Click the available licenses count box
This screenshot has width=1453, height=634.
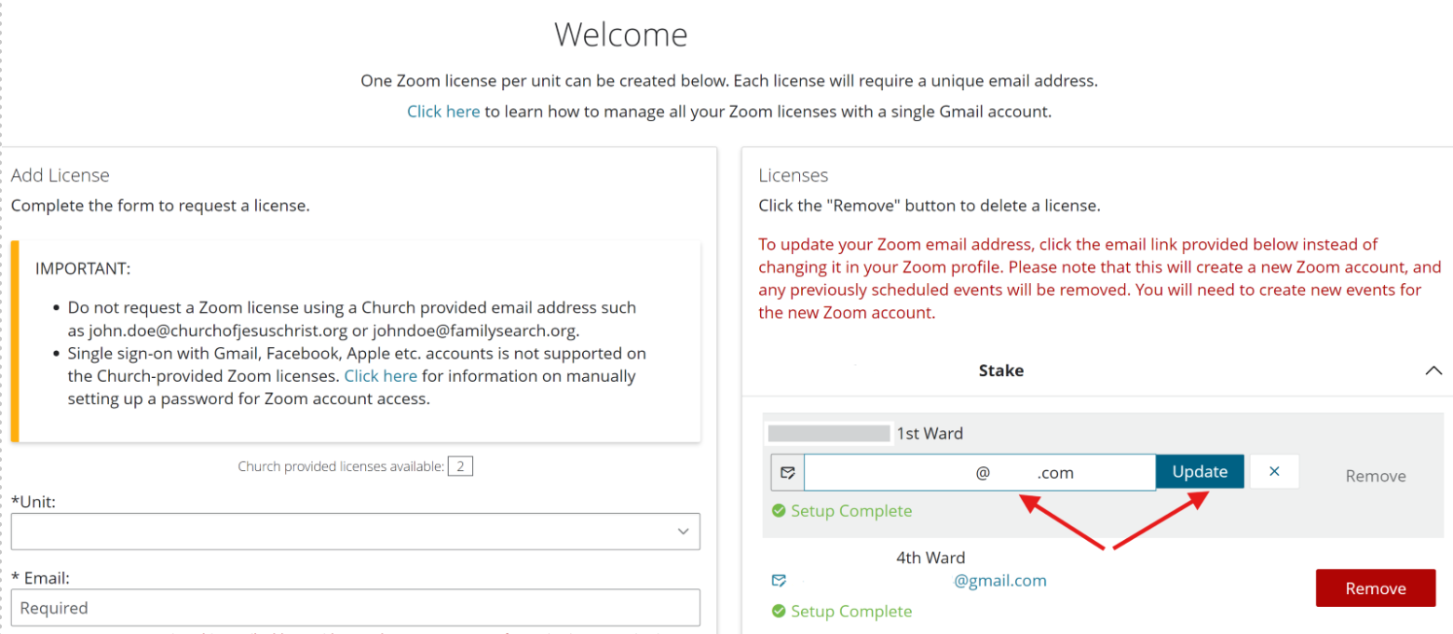click(460, 466)
